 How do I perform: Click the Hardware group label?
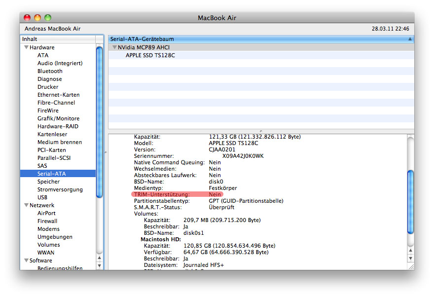[x=42, y=47]
